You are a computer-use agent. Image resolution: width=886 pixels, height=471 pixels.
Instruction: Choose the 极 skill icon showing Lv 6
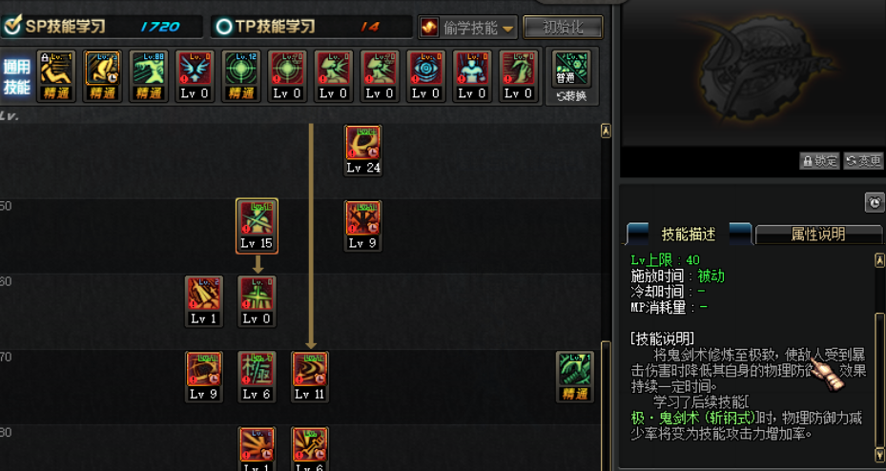257,377
